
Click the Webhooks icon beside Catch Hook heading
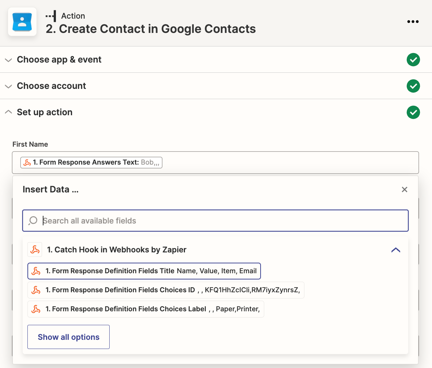coord(35,250)
